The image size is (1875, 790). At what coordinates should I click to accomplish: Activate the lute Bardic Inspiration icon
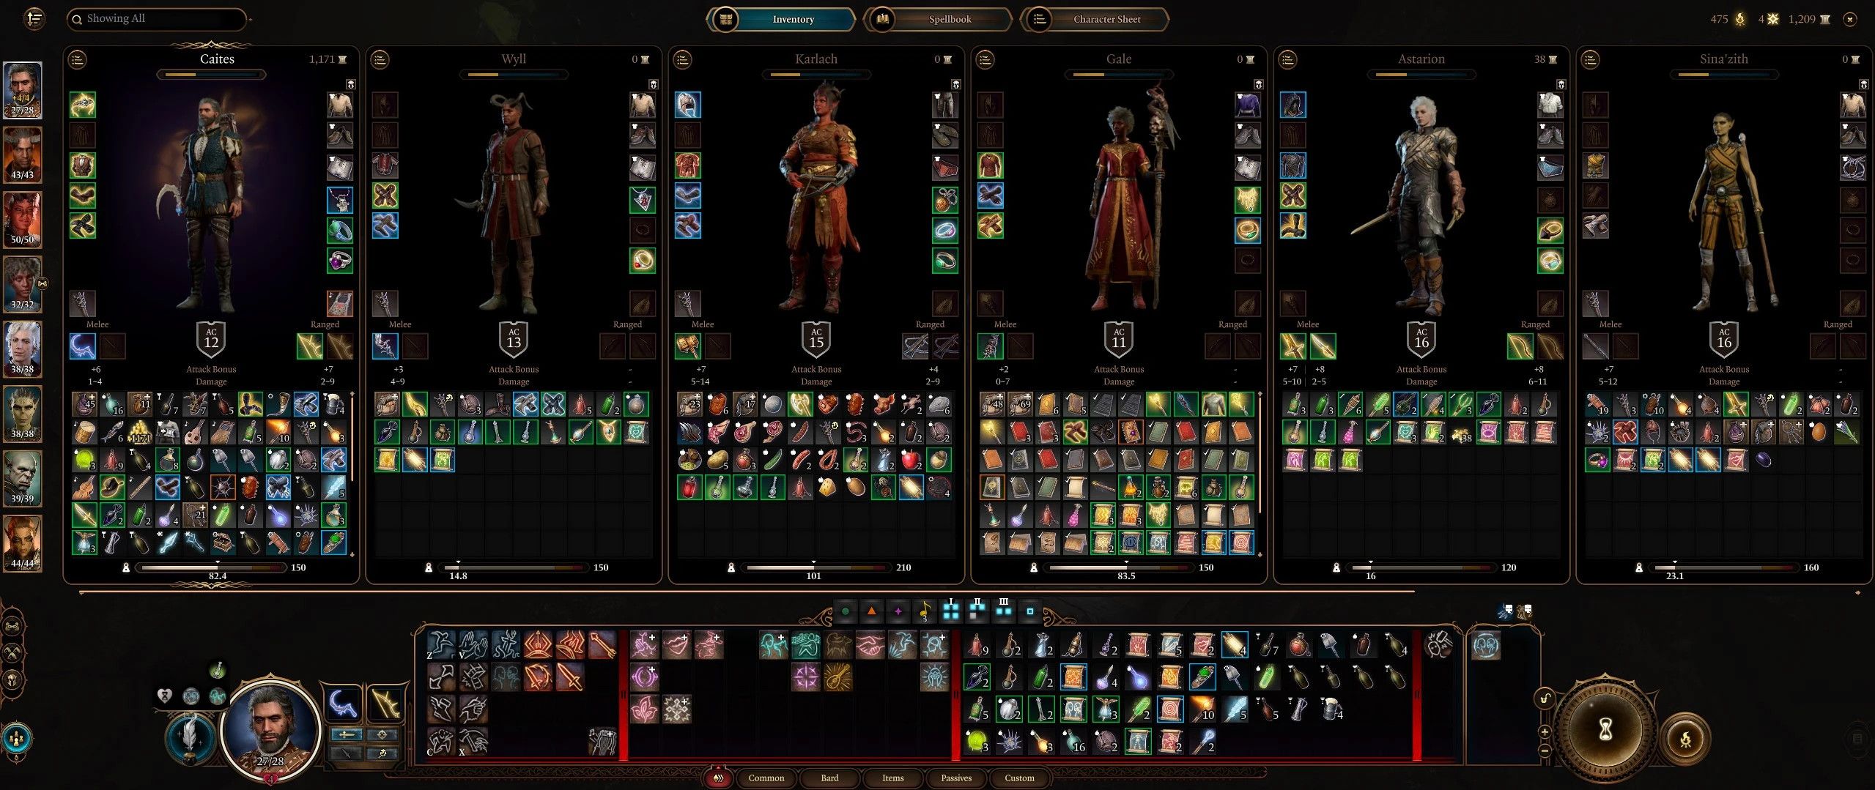point(837,678)
